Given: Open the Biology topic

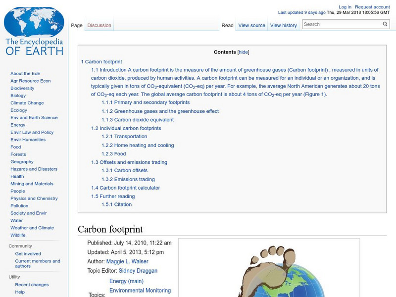Looking at the screenshot, I should click(18, 96).
